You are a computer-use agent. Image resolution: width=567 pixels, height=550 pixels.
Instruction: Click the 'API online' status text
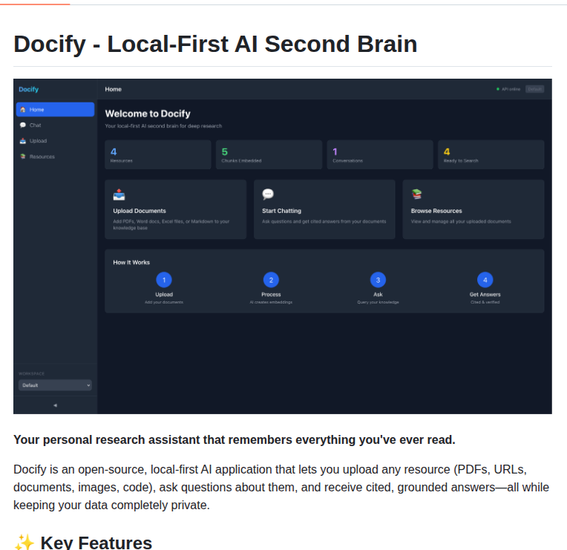click(511, 89)
